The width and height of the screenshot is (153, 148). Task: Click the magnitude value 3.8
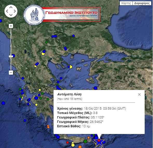95,113
